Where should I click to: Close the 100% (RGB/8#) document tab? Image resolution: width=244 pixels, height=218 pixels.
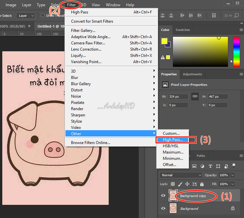click(x=29, y=26)
